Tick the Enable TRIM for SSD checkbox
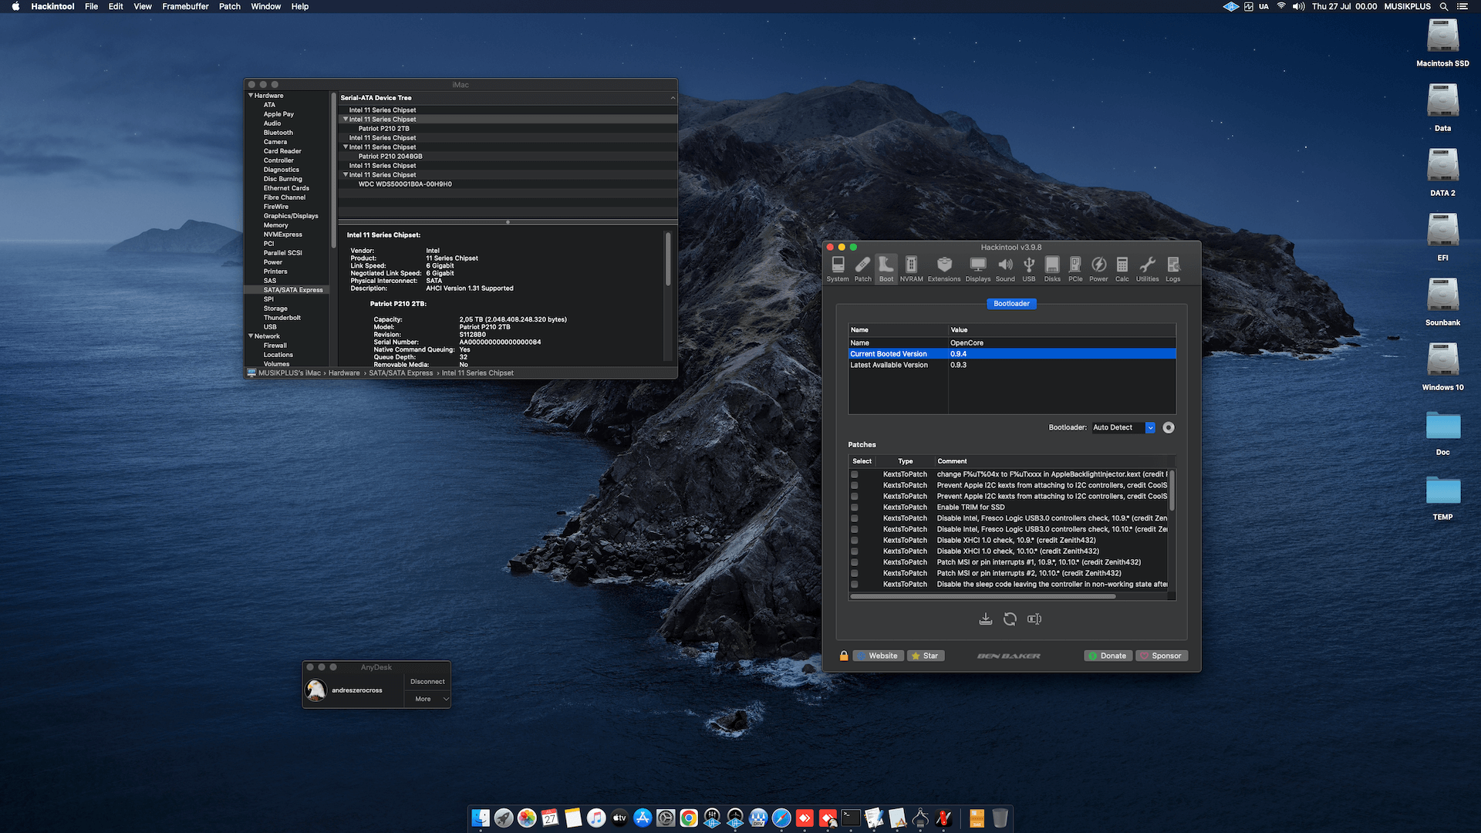 point(854,508)
